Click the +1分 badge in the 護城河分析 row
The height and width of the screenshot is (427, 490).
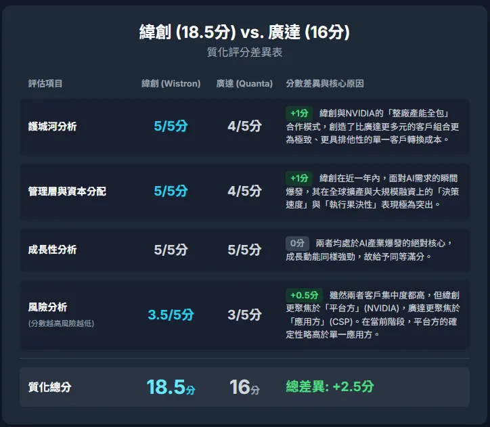(299, 113)
